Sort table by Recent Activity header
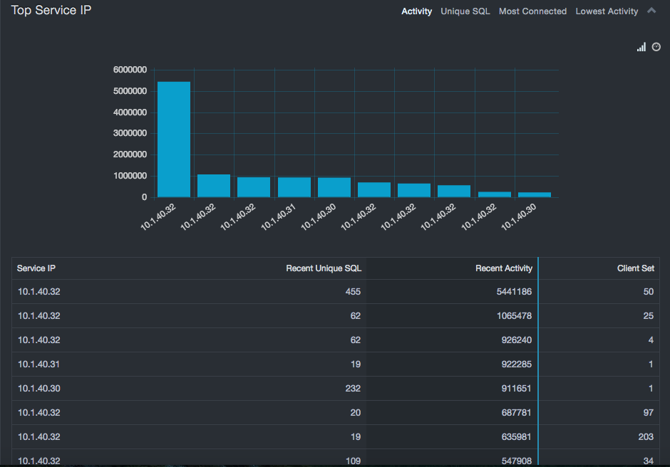 503,268
